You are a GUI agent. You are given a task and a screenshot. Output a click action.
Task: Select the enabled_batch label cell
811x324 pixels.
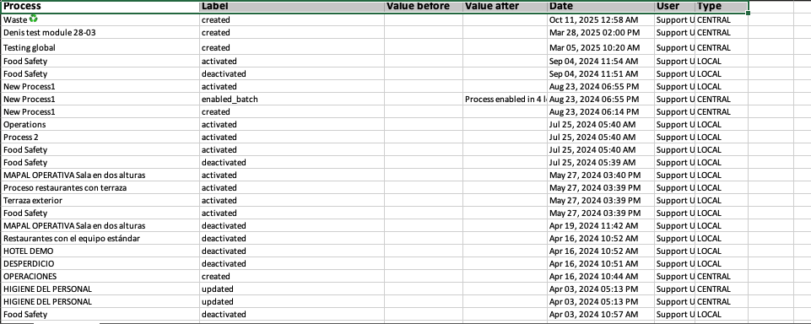point(292,100)
